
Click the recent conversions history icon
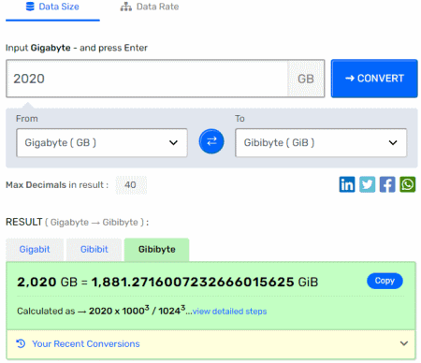tap(21, 343)
